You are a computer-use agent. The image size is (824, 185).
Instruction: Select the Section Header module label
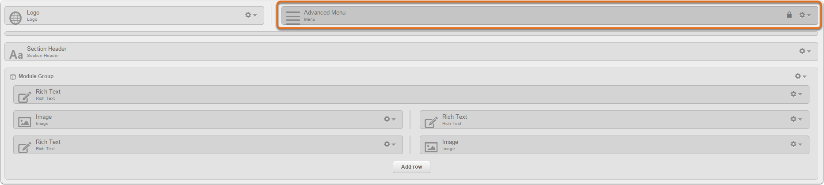[x=47, y=49]
